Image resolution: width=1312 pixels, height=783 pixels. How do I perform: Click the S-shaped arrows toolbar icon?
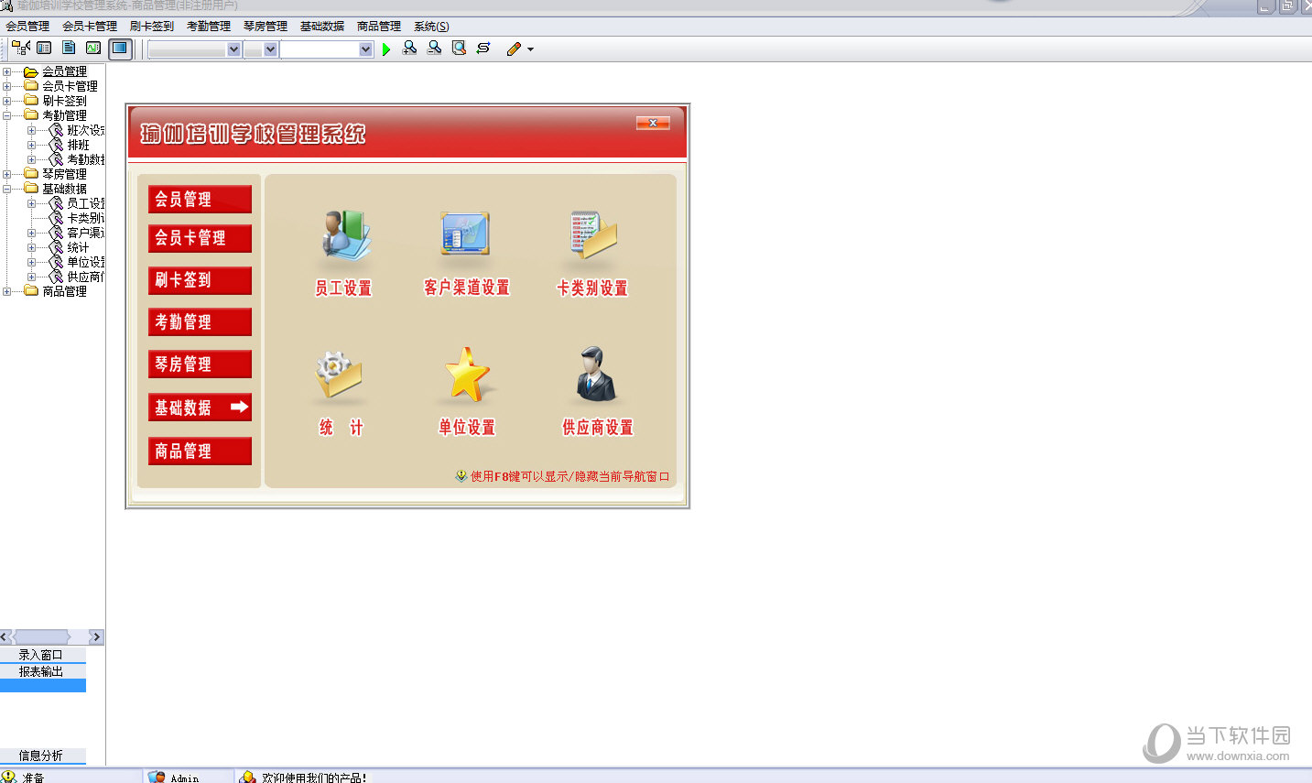coord(483,49)
